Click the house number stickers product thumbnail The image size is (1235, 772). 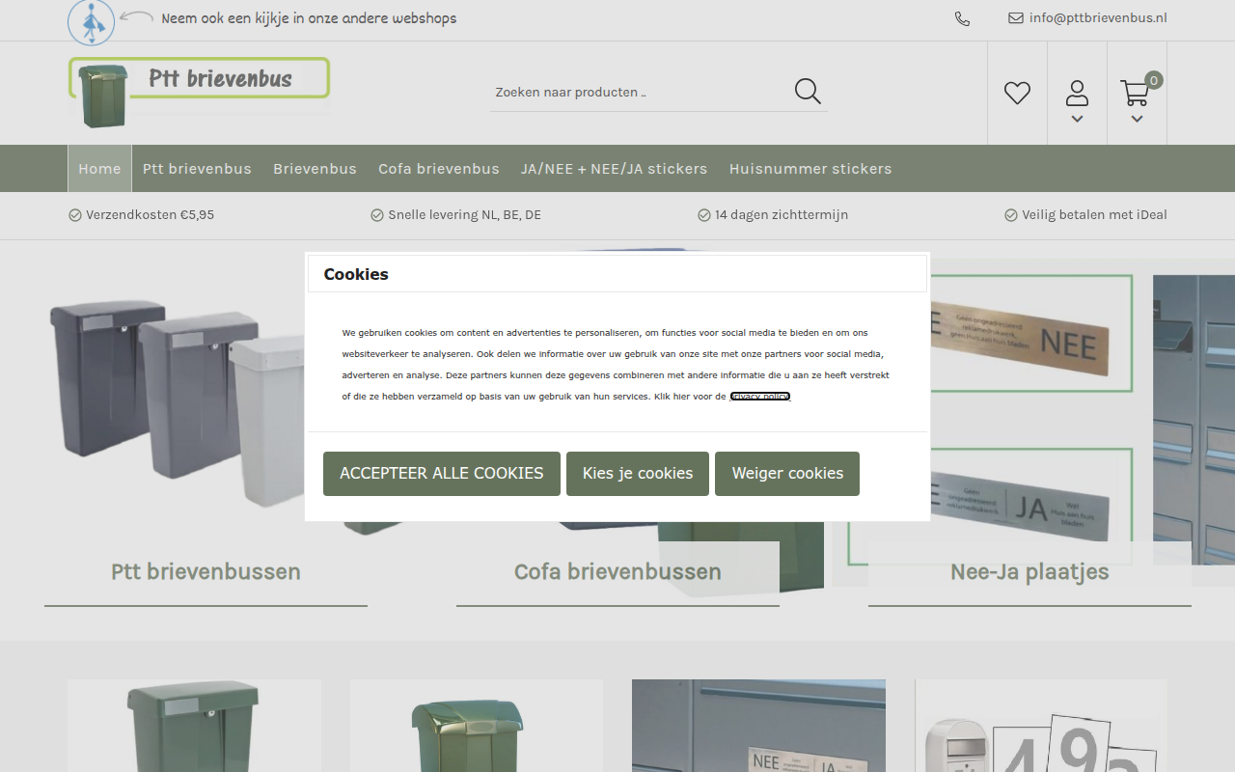1041,726
